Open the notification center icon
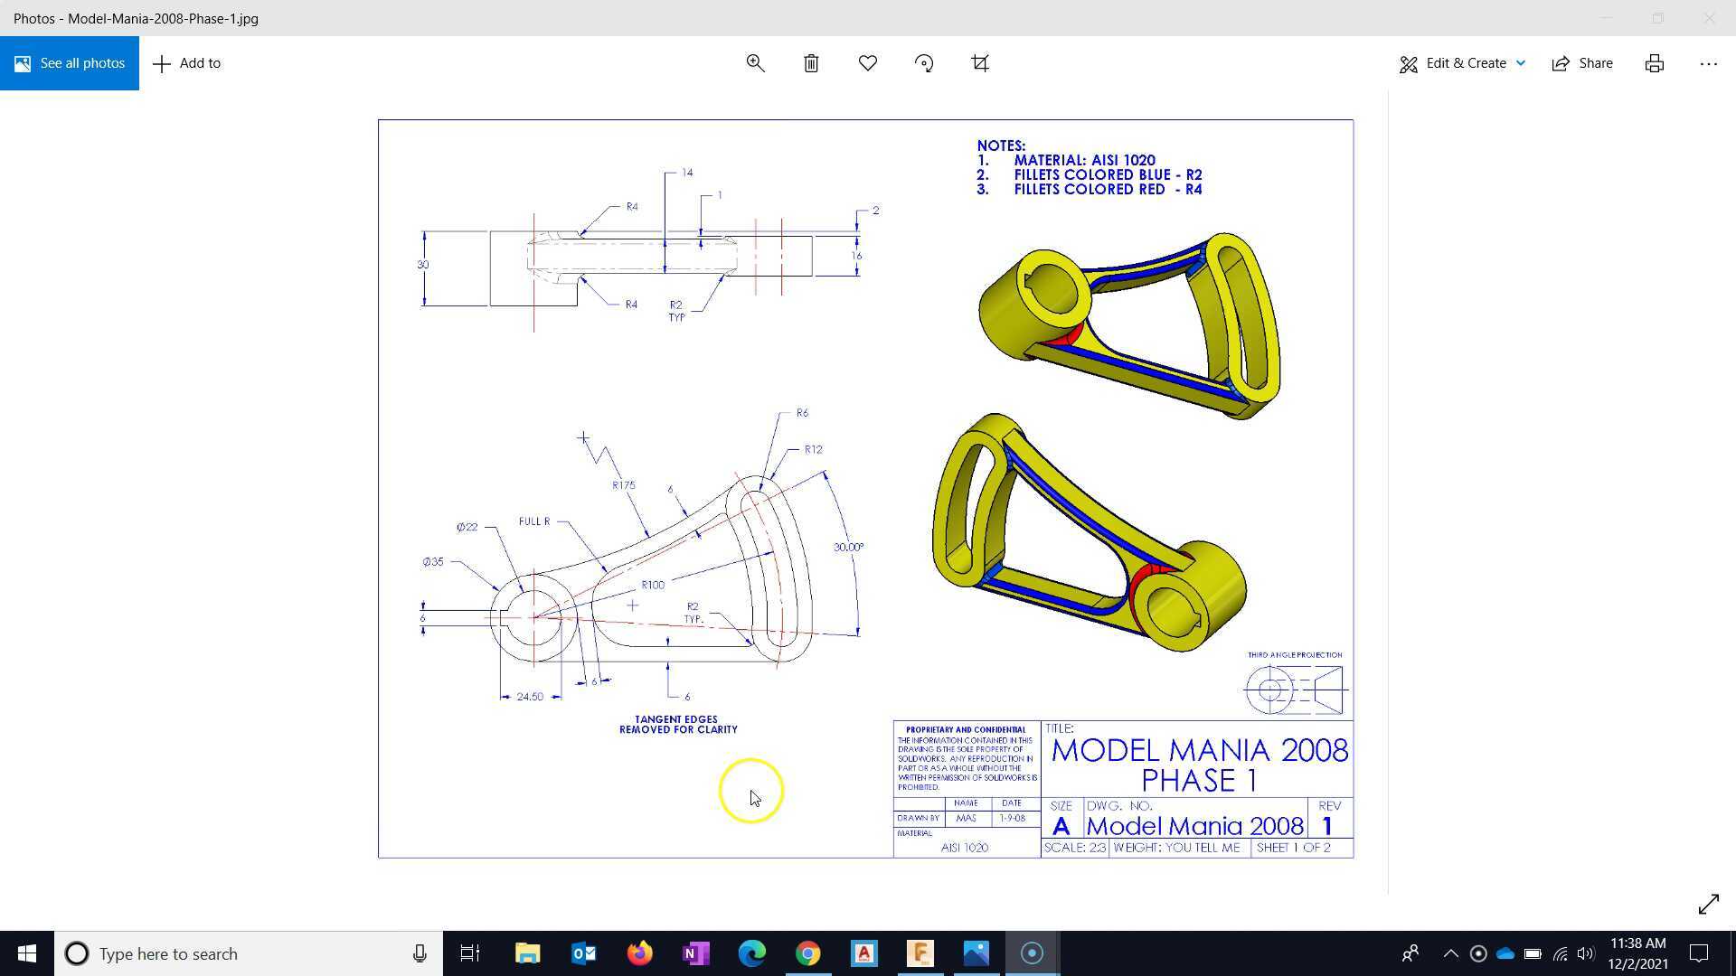The height and width of the screenshot is (976, 1736). [x=1699, y=953]
